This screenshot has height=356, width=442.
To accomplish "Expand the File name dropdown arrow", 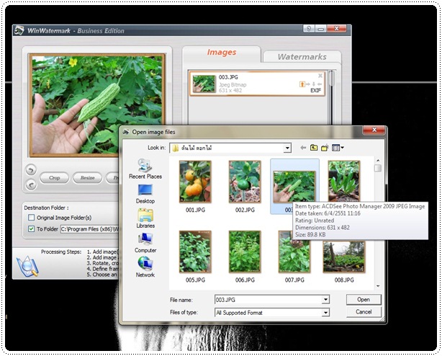I will [x=325, y=299].
